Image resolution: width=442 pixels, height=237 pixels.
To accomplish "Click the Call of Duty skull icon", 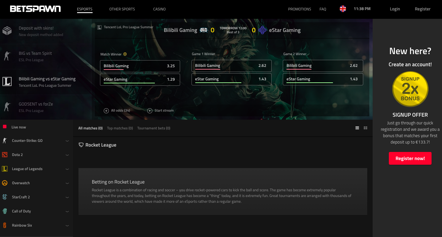I will pyautogui.click(x=5, y=211).
